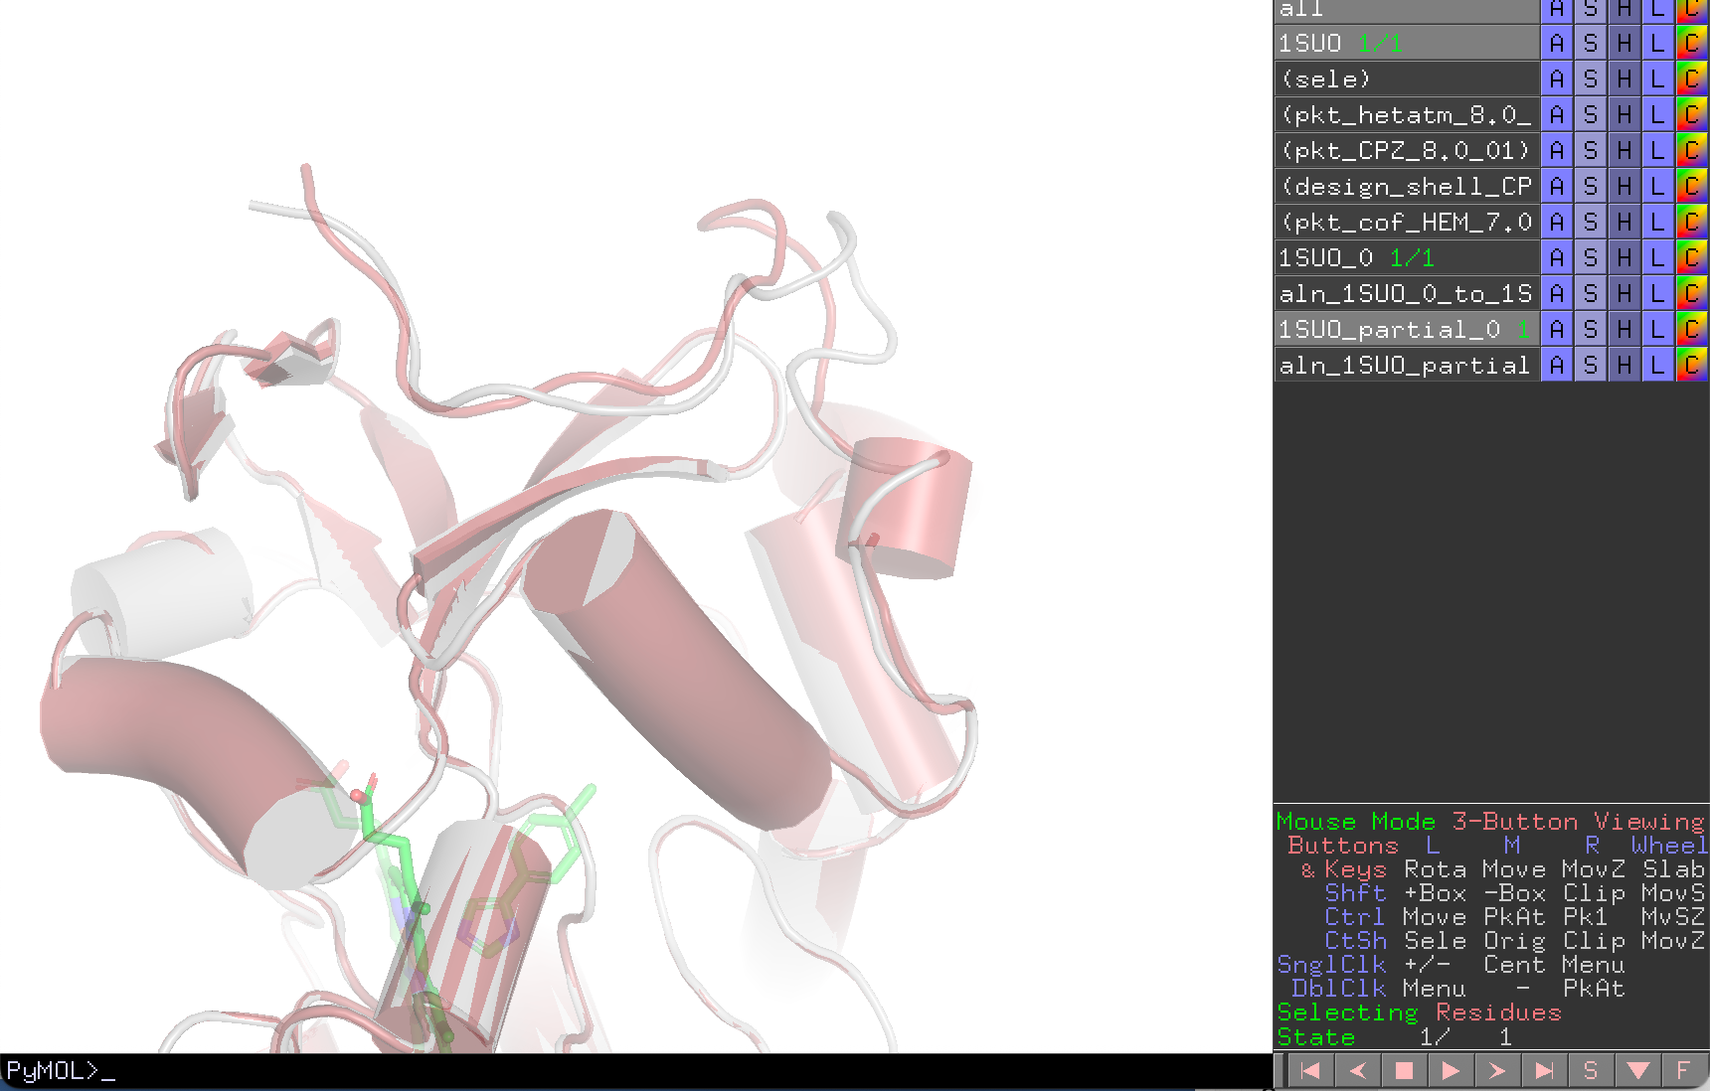This screenshot has width=1710, height=1091.
Task: Open Hide menu for pkt_hetatm_8.0_
Action: coord(1624,114)
